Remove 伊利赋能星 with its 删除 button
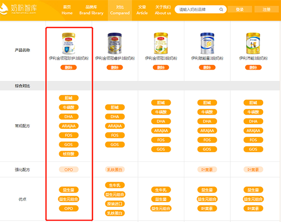 click(x=207, y=68)
